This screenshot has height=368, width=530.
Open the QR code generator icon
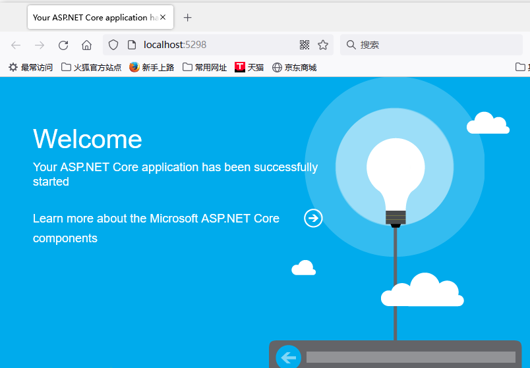(x=304, y=45)
